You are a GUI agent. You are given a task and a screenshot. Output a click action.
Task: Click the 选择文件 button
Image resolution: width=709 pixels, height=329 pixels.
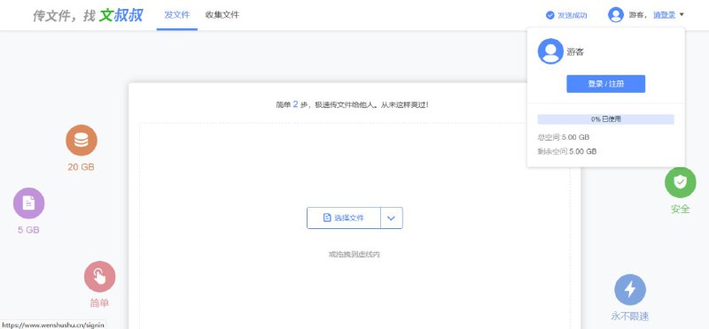point(344,218)
